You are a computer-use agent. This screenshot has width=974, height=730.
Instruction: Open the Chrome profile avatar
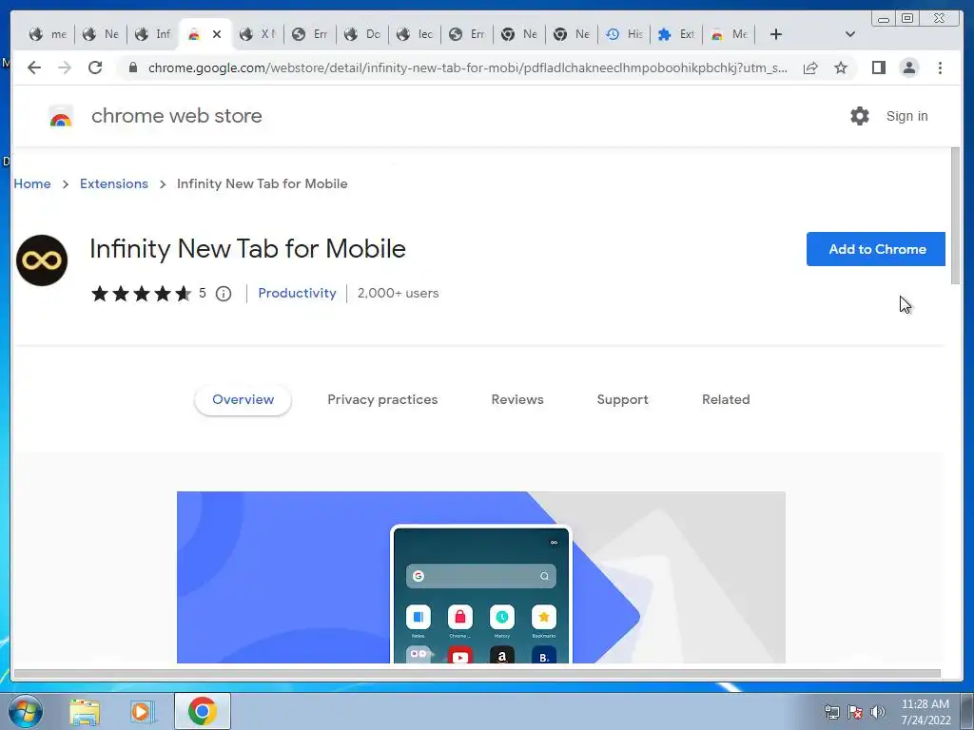908,67
